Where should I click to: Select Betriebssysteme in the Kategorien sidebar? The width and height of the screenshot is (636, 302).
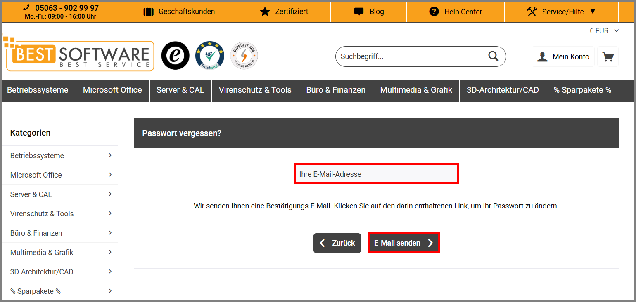tap(60, 155)
